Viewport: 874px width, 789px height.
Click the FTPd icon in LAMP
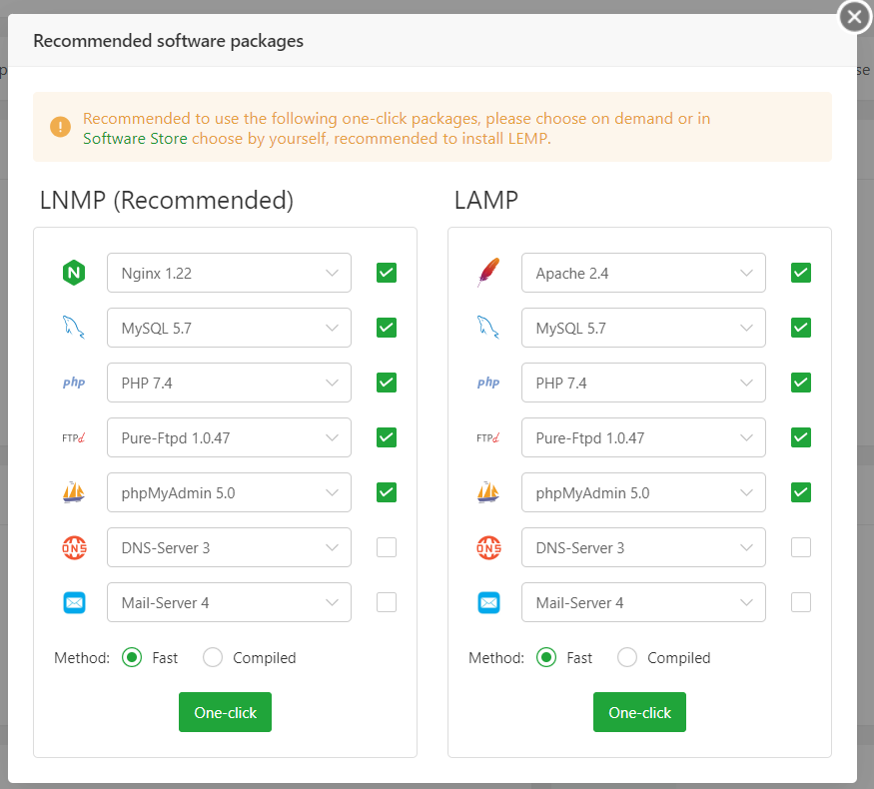tap(488, 437)
